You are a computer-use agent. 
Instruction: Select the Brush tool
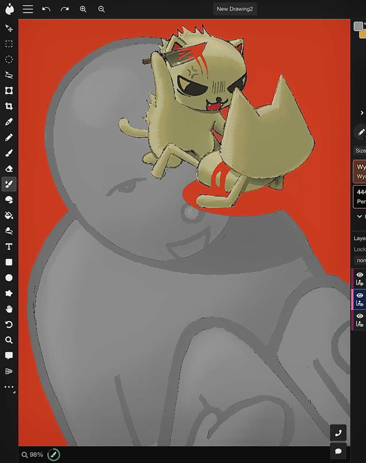[x=9, y=153]
